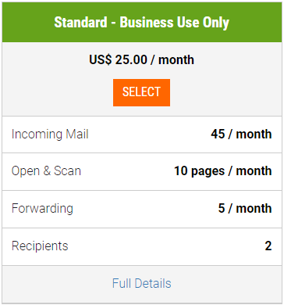Click the Incoming Mail label
The image size is (284, 305).
50,135
